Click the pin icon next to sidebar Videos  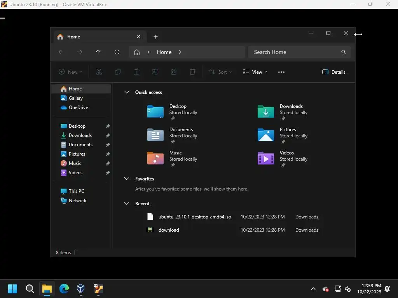[108, 173]
